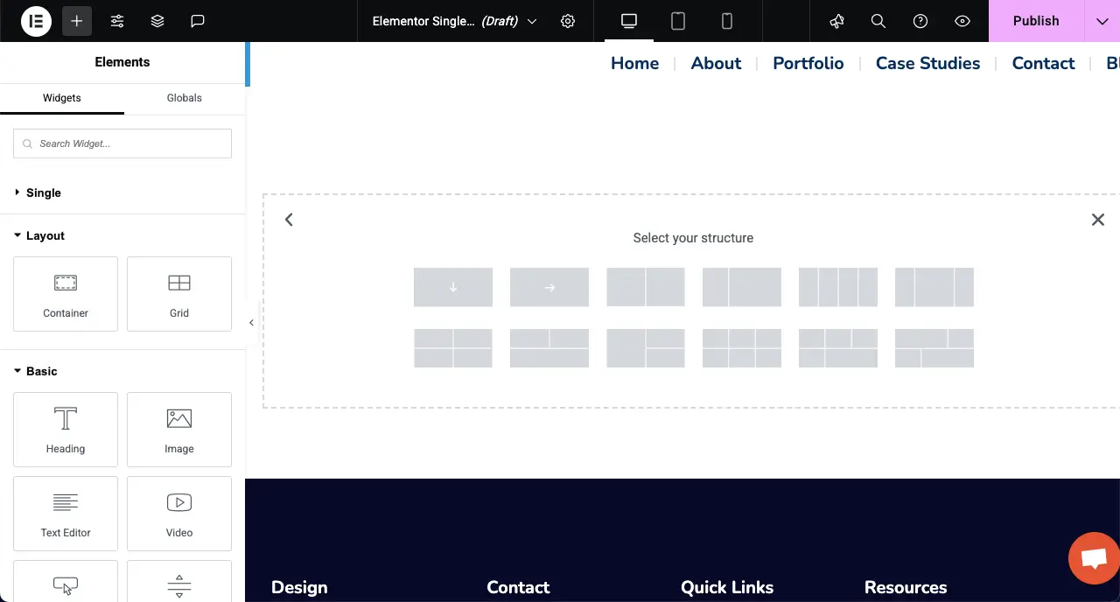Choose the narrow-left wide-right two column structure
Screen dimensions: 1120x602
click(742, 287)
